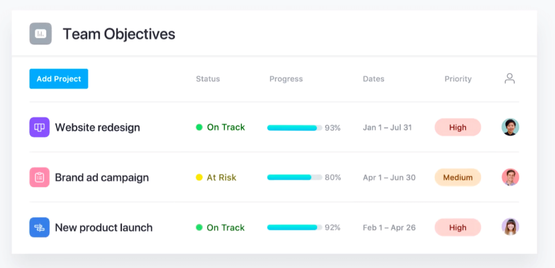Click the pink Brand ad campaign icon
The image size is (555, 268).
pos(39,177)
